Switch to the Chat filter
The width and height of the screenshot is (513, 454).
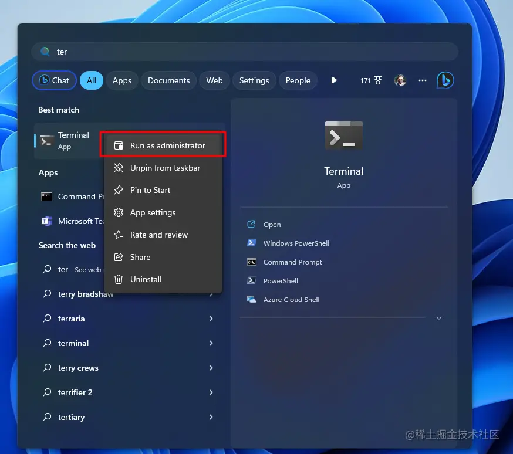(55, 80)
